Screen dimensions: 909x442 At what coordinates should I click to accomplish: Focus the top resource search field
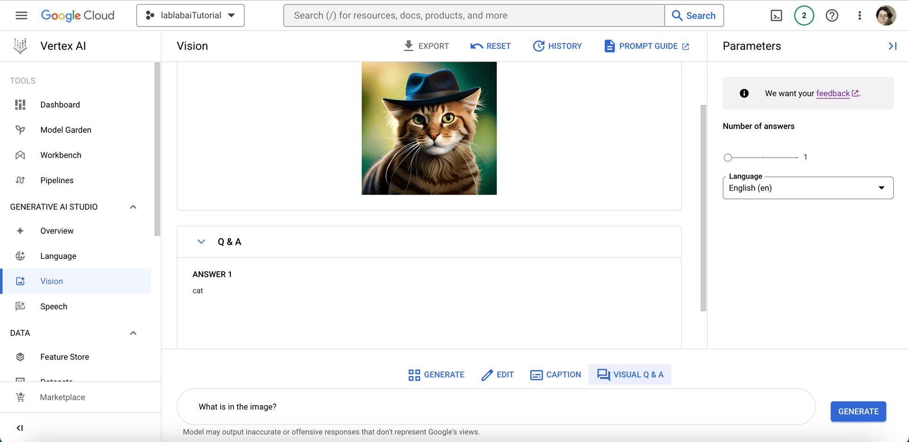(x=474, y=16)
